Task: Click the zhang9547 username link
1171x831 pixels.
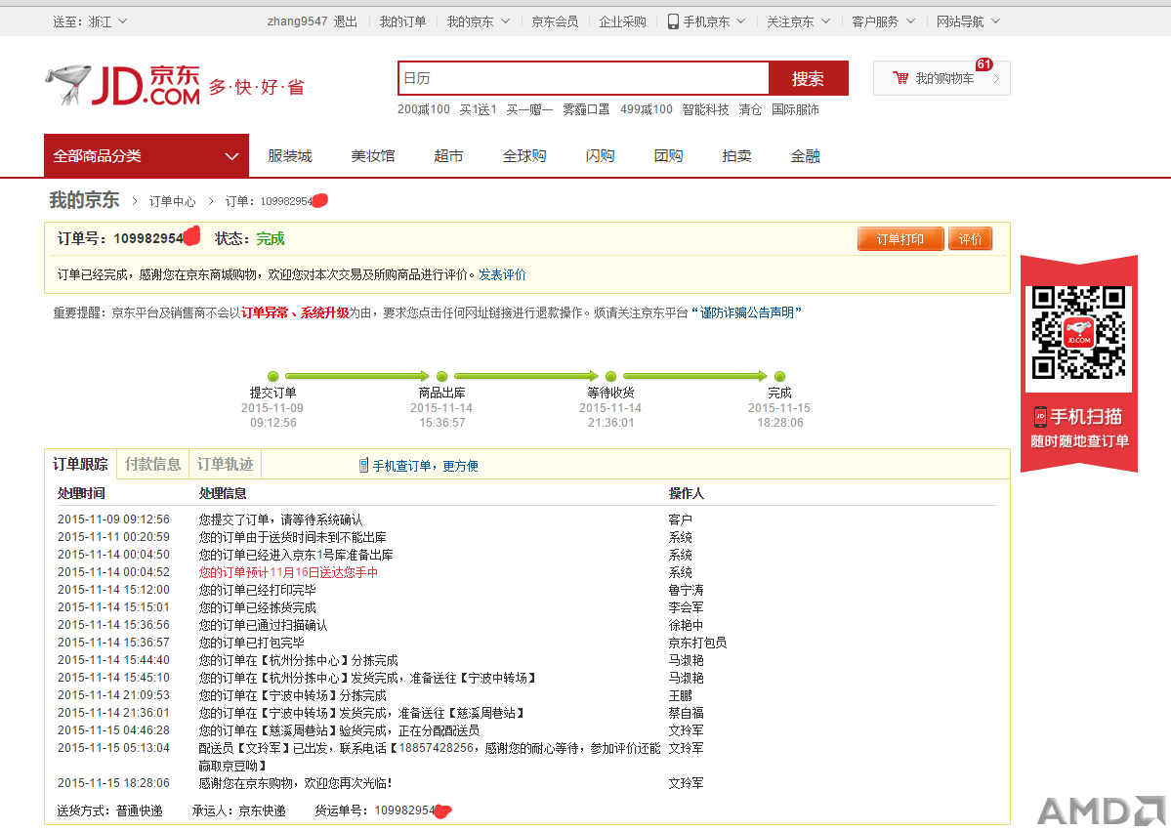Action: (297, 21)
